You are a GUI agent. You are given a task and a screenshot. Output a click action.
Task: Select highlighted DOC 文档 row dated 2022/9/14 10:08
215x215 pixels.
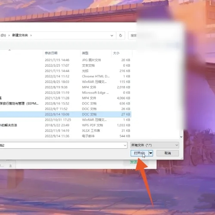tap(65, 114)
